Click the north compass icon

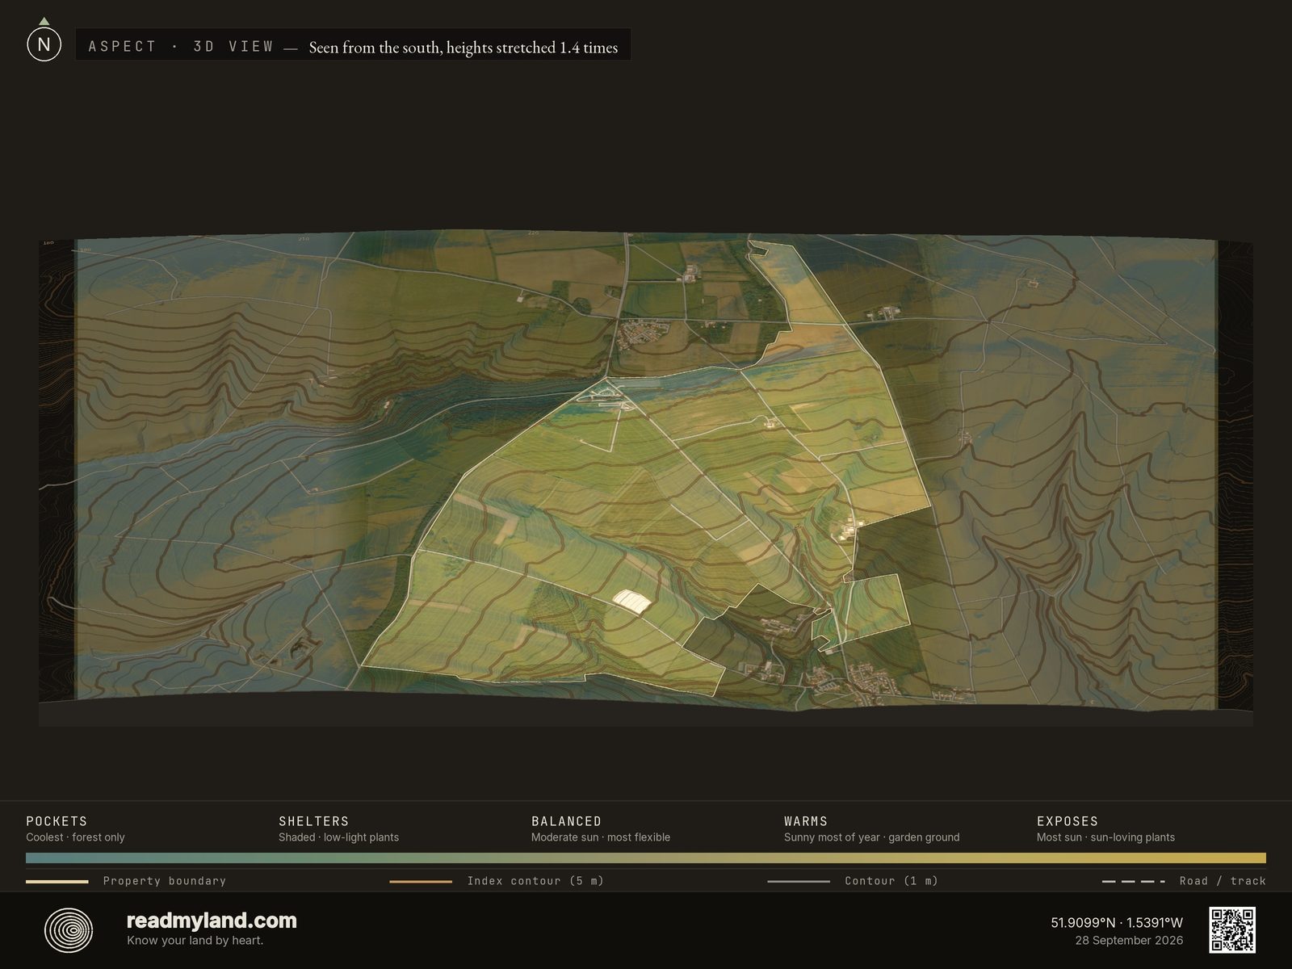pos(44,41)
